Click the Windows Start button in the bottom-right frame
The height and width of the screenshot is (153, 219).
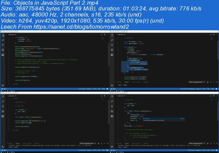[x=111, y=152]
